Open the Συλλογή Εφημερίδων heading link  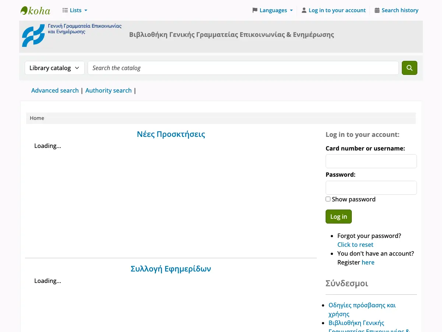[x=171, y=269]
